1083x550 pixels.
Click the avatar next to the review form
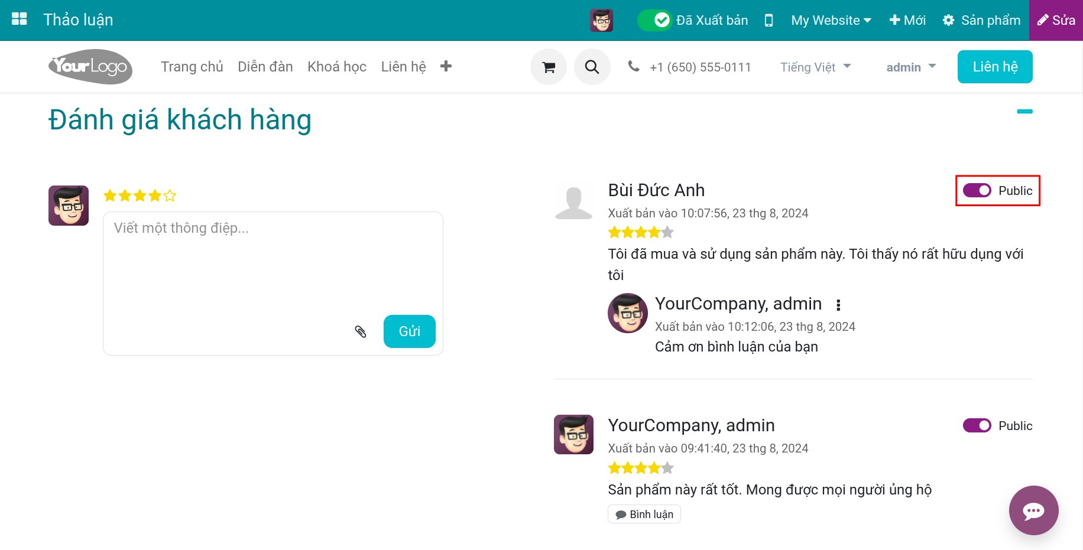tap(69, 206)
